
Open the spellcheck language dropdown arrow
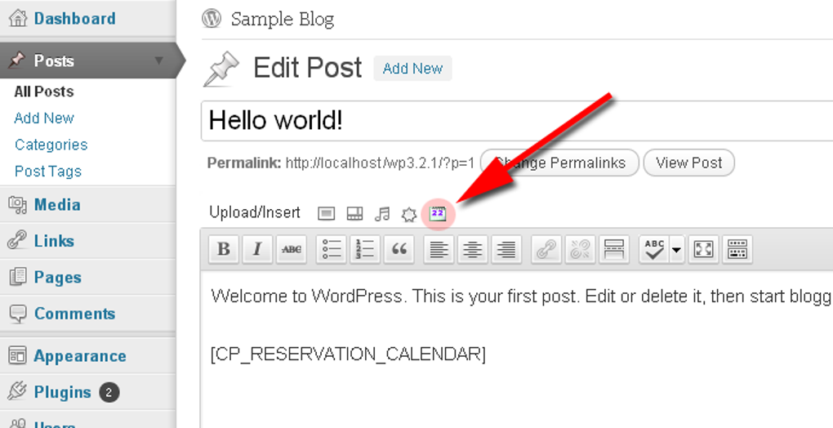click(676, 249)
